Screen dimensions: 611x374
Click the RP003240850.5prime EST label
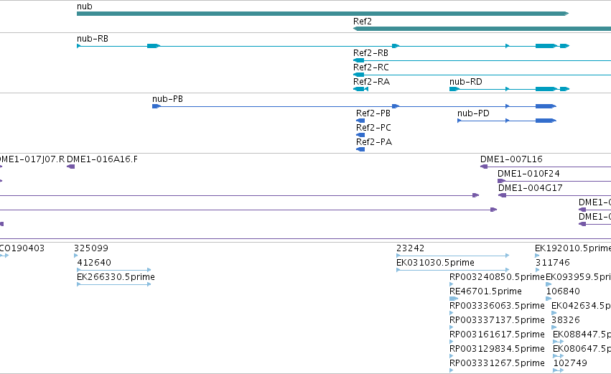coord(497,277)
